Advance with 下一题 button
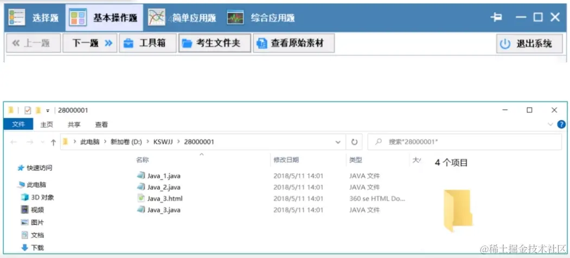 click(90, 43)
